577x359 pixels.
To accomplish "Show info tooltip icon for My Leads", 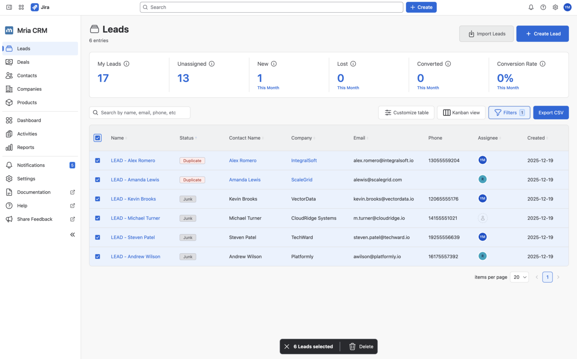I will (x=126, y=64).
